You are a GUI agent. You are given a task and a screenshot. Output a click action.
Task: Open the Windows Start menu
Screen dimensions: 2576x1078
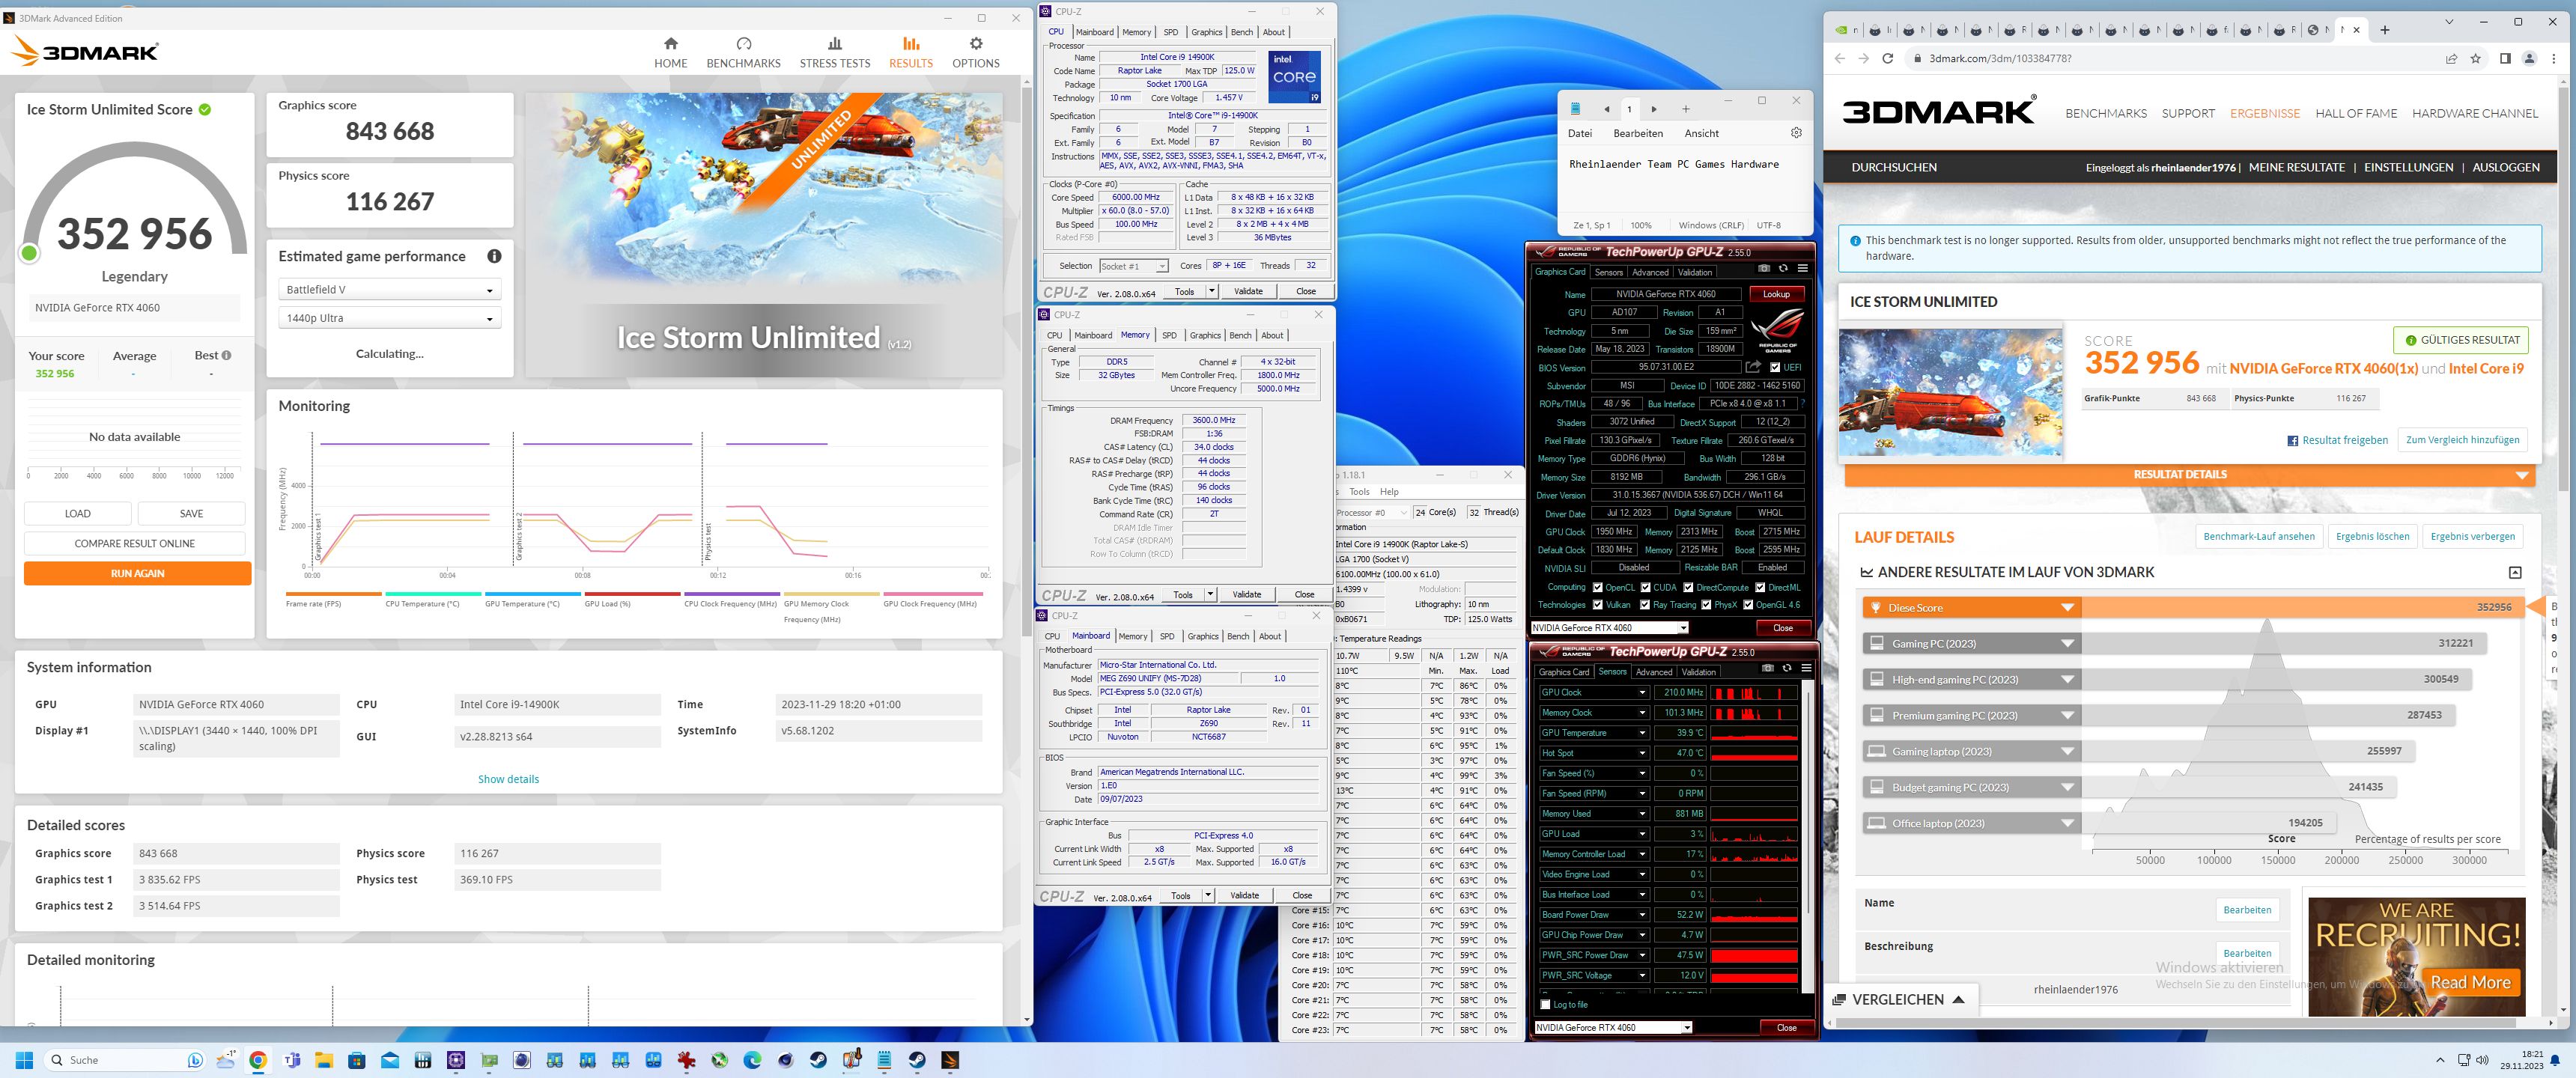pos(25,1060)
